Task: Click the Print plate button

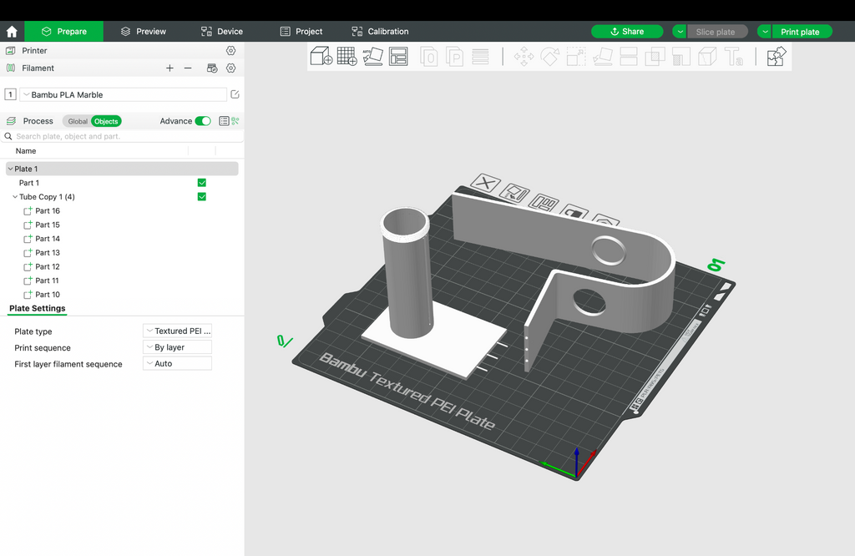Action: (800, 32)
